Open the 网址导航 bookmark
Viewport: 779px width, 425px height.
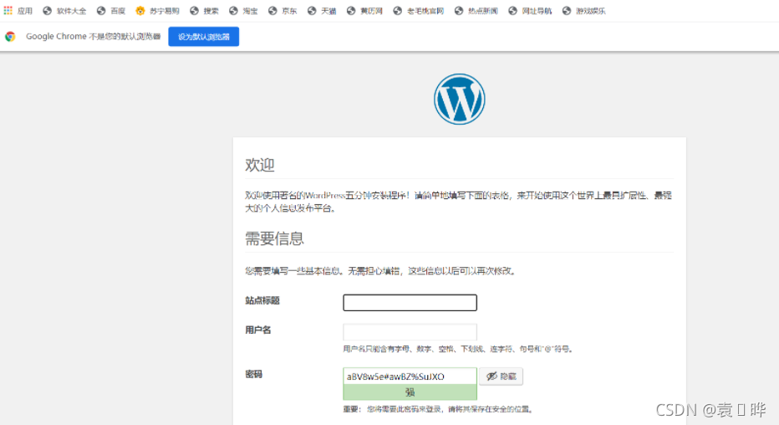click(x=530, y=10)
